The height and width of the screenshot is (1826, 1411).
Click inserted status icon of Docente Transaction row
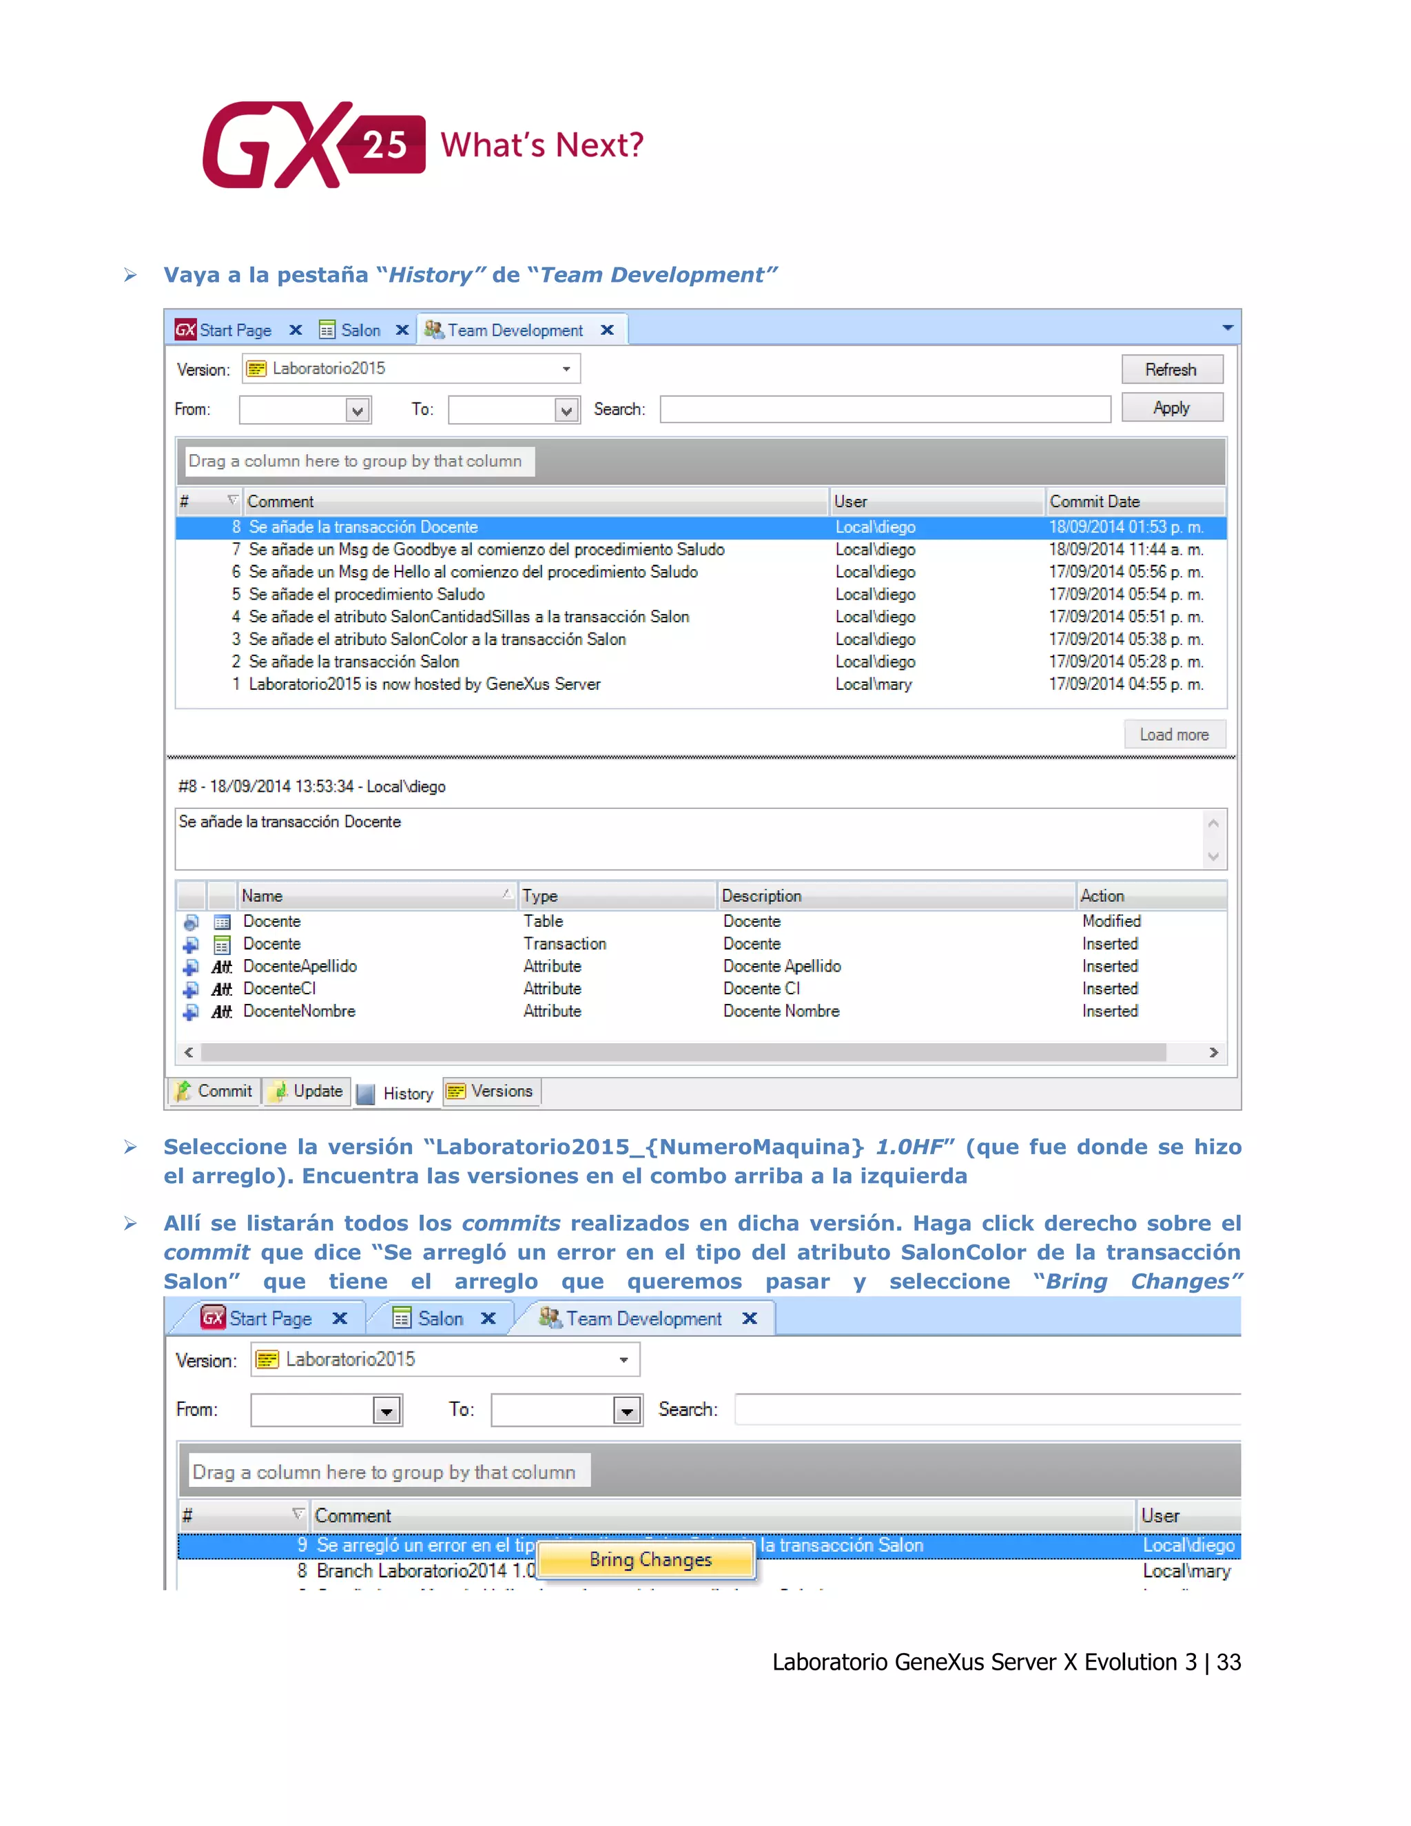(x=192, y=945)
